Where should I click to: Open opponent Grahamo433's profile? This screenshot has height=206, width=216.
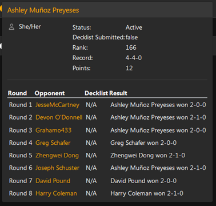54,130
